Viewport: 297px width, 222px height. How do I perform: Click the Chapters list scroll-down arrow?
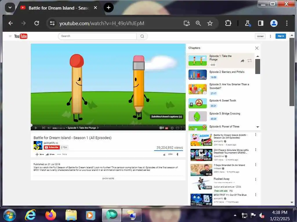tap(258, 127)
